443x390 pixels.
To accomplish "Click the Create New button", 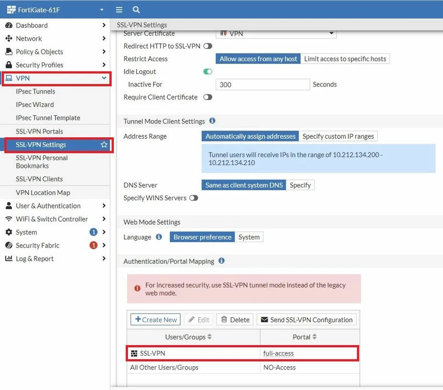I will (155, 319).
